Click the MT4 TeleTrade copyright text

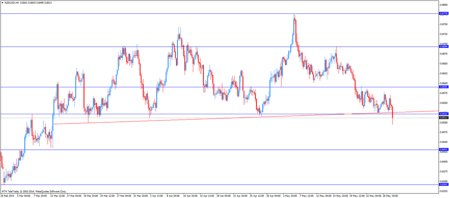pyautogui.click(x=34, y=191)
